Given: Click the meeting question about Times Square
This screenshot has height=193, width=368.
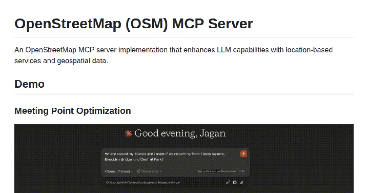Looking at the screenshot, I should 166,154.
